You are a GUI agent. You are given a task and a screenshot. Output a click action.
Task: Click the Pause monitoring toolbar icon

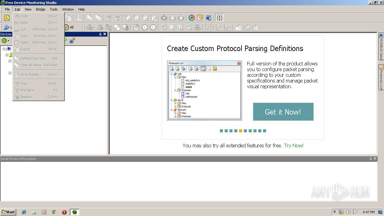[172, 18]
